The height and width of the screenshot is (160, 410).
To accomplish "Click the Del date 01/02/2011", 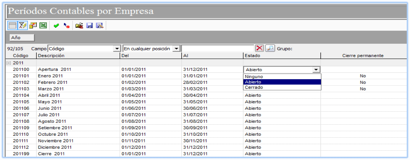I will [x=134, y=82].
